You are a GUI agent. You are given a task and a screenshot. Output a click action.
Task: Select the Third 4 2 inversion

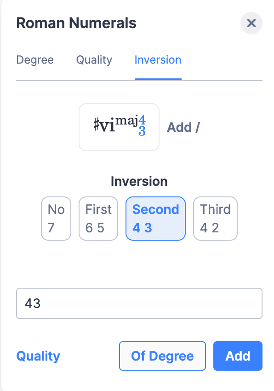(215, 218)
